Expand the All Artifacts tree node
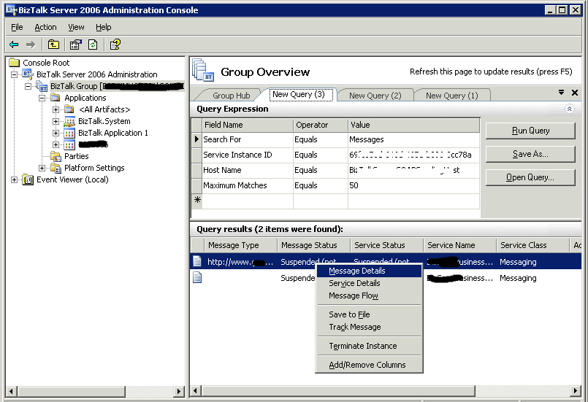The image size is (588, 402). click(56, 109)
